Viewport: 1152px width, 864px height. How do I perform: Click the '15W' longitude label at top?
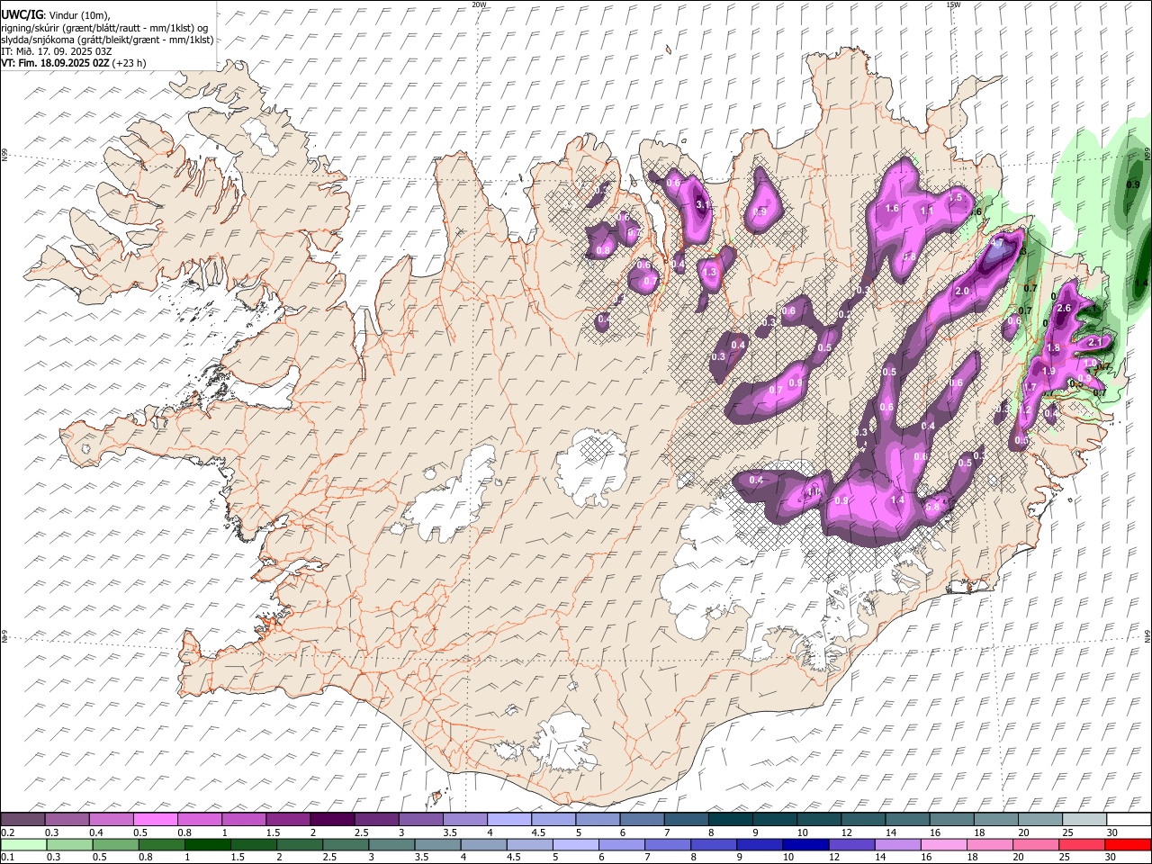[953, 4]
